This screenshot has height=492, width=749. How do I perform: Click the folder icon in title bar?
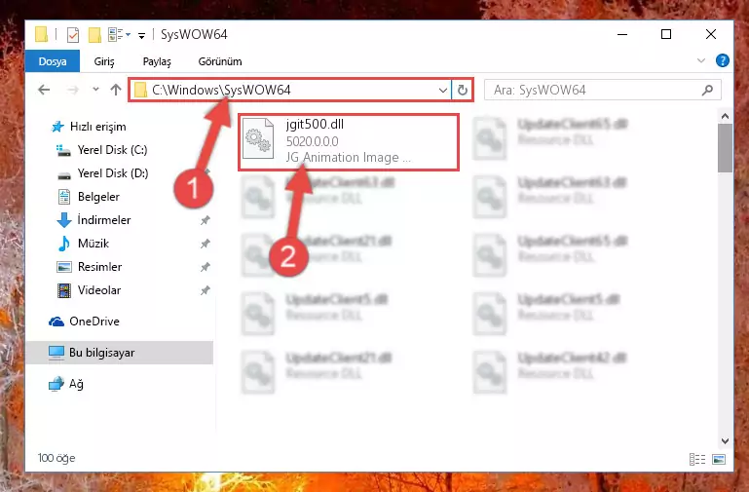pyautogui.click(x=42, y=35)
